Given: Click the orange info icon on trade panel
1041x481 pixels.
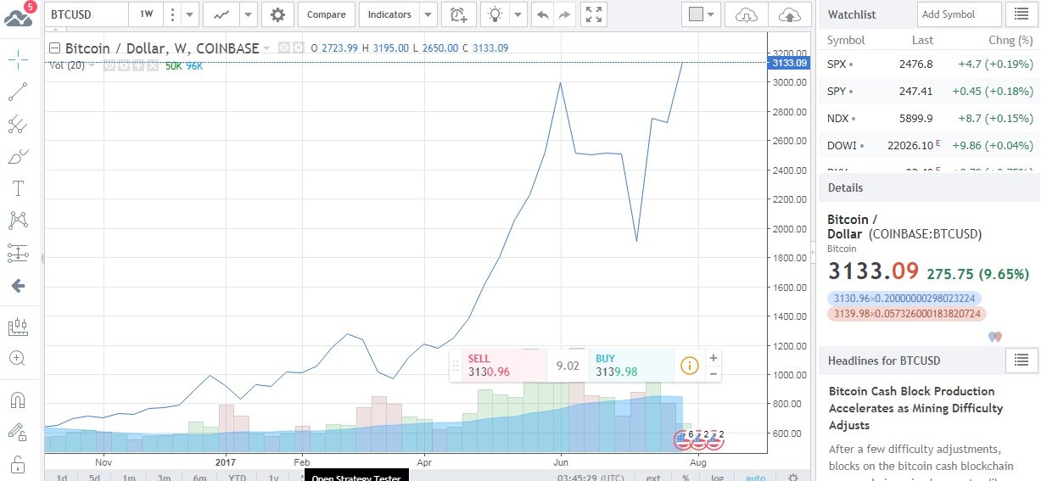Looking at the screenshot, I should [x=689, y=366].
